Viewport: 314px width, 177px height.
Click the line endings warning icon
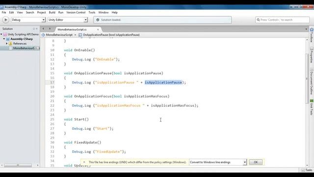pos(84,162)
